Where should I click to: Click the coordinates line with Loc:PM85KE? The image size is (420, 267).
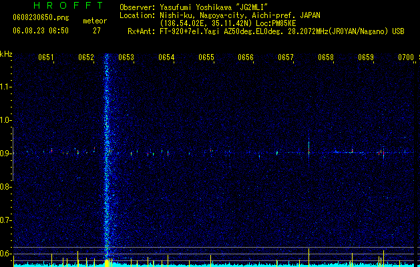pos(228,23)
